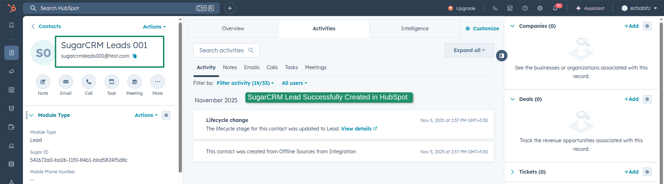Screen dimensions: 664x184
Task: Open Marketing megaphone icon in sidebar
Action: [x=11, y=71]
